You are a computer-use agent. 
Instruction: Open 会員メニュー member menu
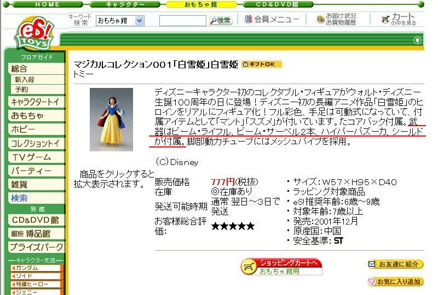(272, 19)
